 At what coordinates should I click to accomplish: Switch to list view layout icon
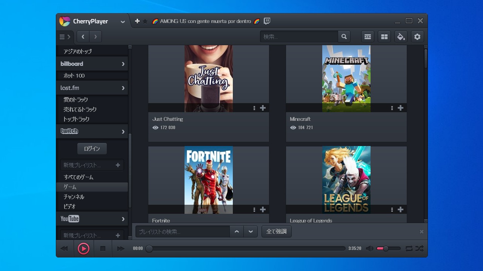coord(368,37)
